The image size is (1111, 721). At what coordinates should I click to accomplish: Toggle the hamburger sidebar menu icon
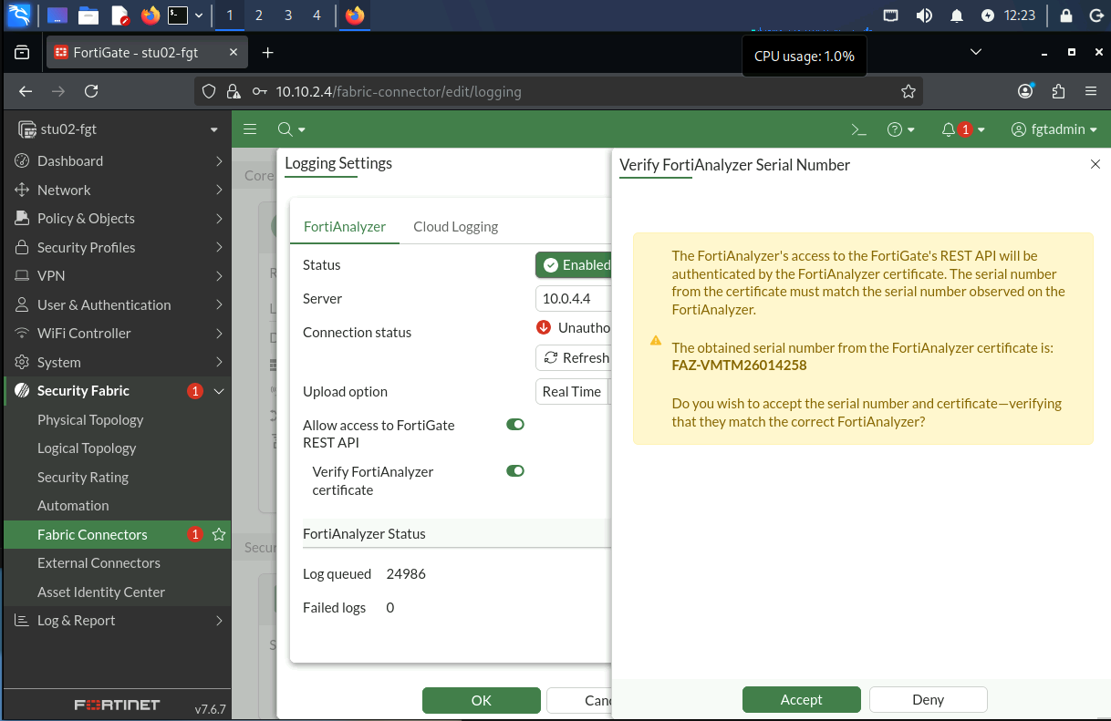coord(250,129)
